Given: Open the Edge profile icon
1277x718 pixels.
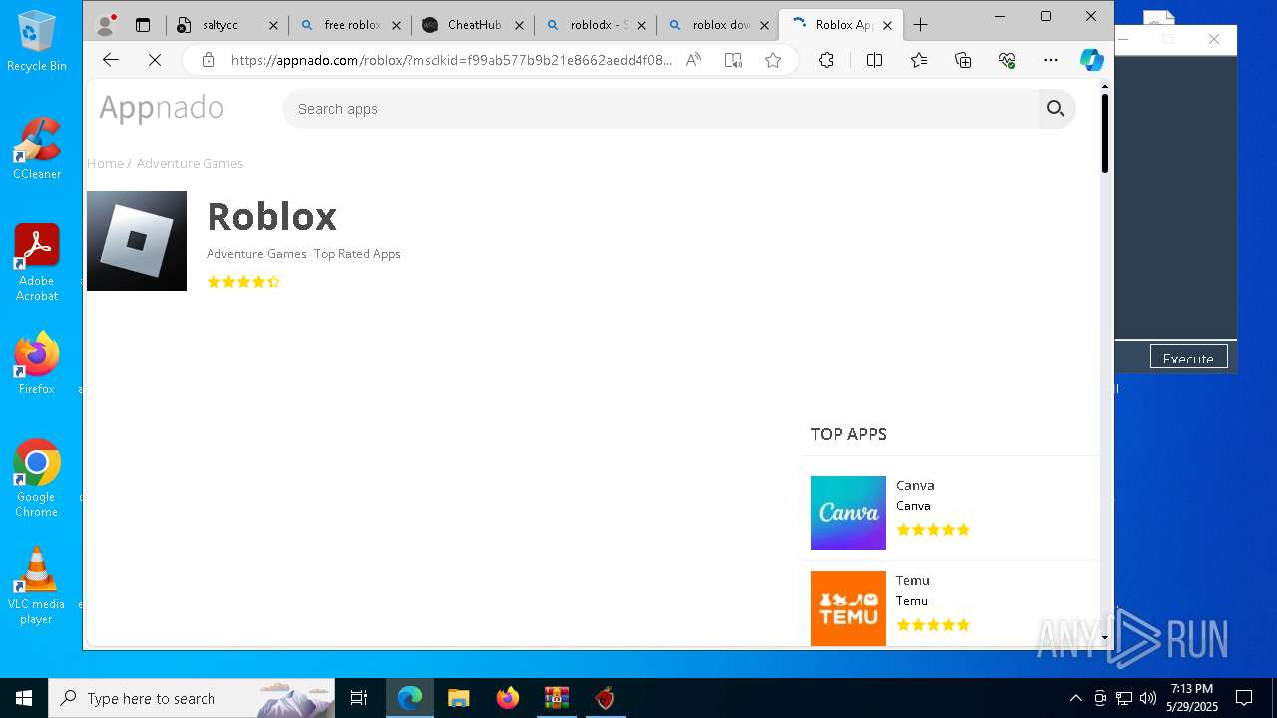Looking at the screenshot, I should (x=105, y=25).
